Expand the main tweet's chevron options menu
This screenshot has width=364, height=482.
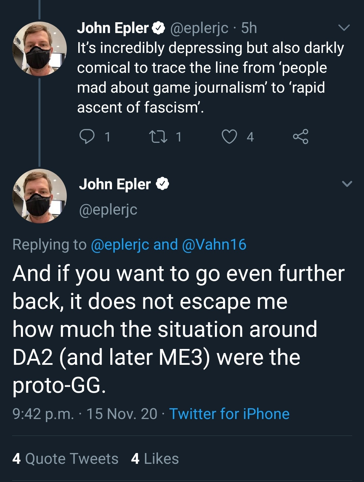point(347,184)
